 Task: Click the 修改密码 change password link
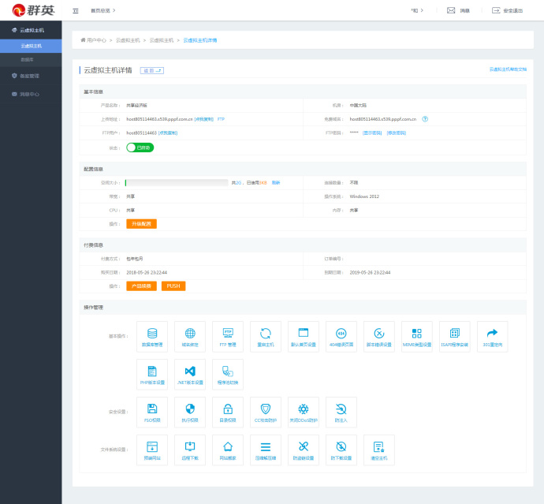pos(397,133)
